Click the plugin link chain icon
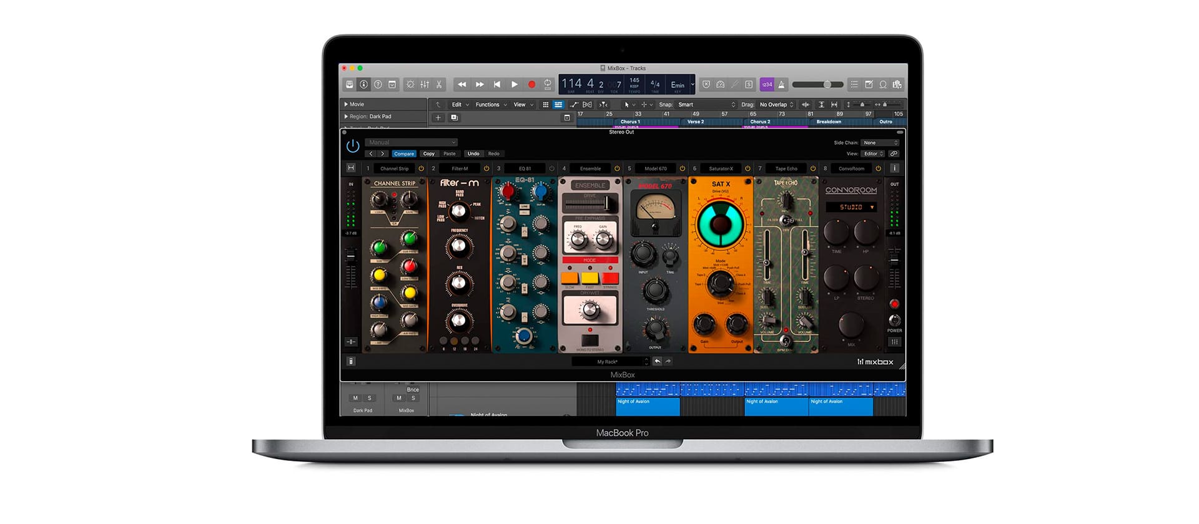1199x524 pixels. point(894,153)
